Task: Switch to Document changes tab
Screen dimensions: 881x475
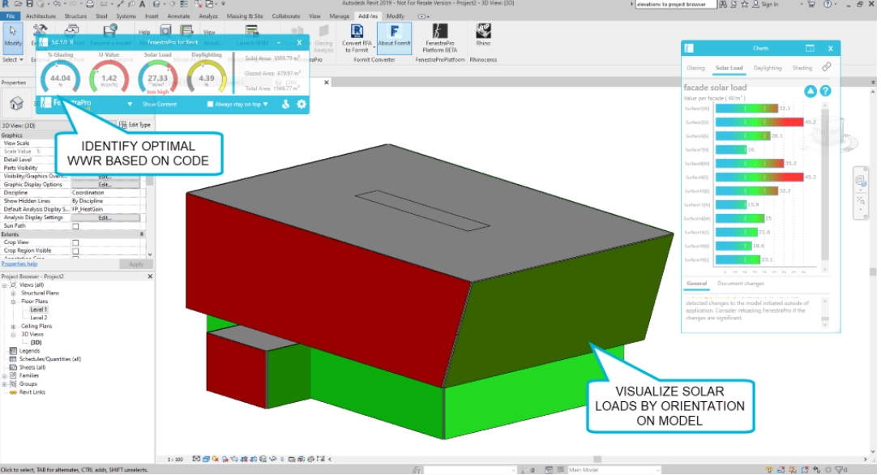Action: pyautogui.click(x=741, y=284)
